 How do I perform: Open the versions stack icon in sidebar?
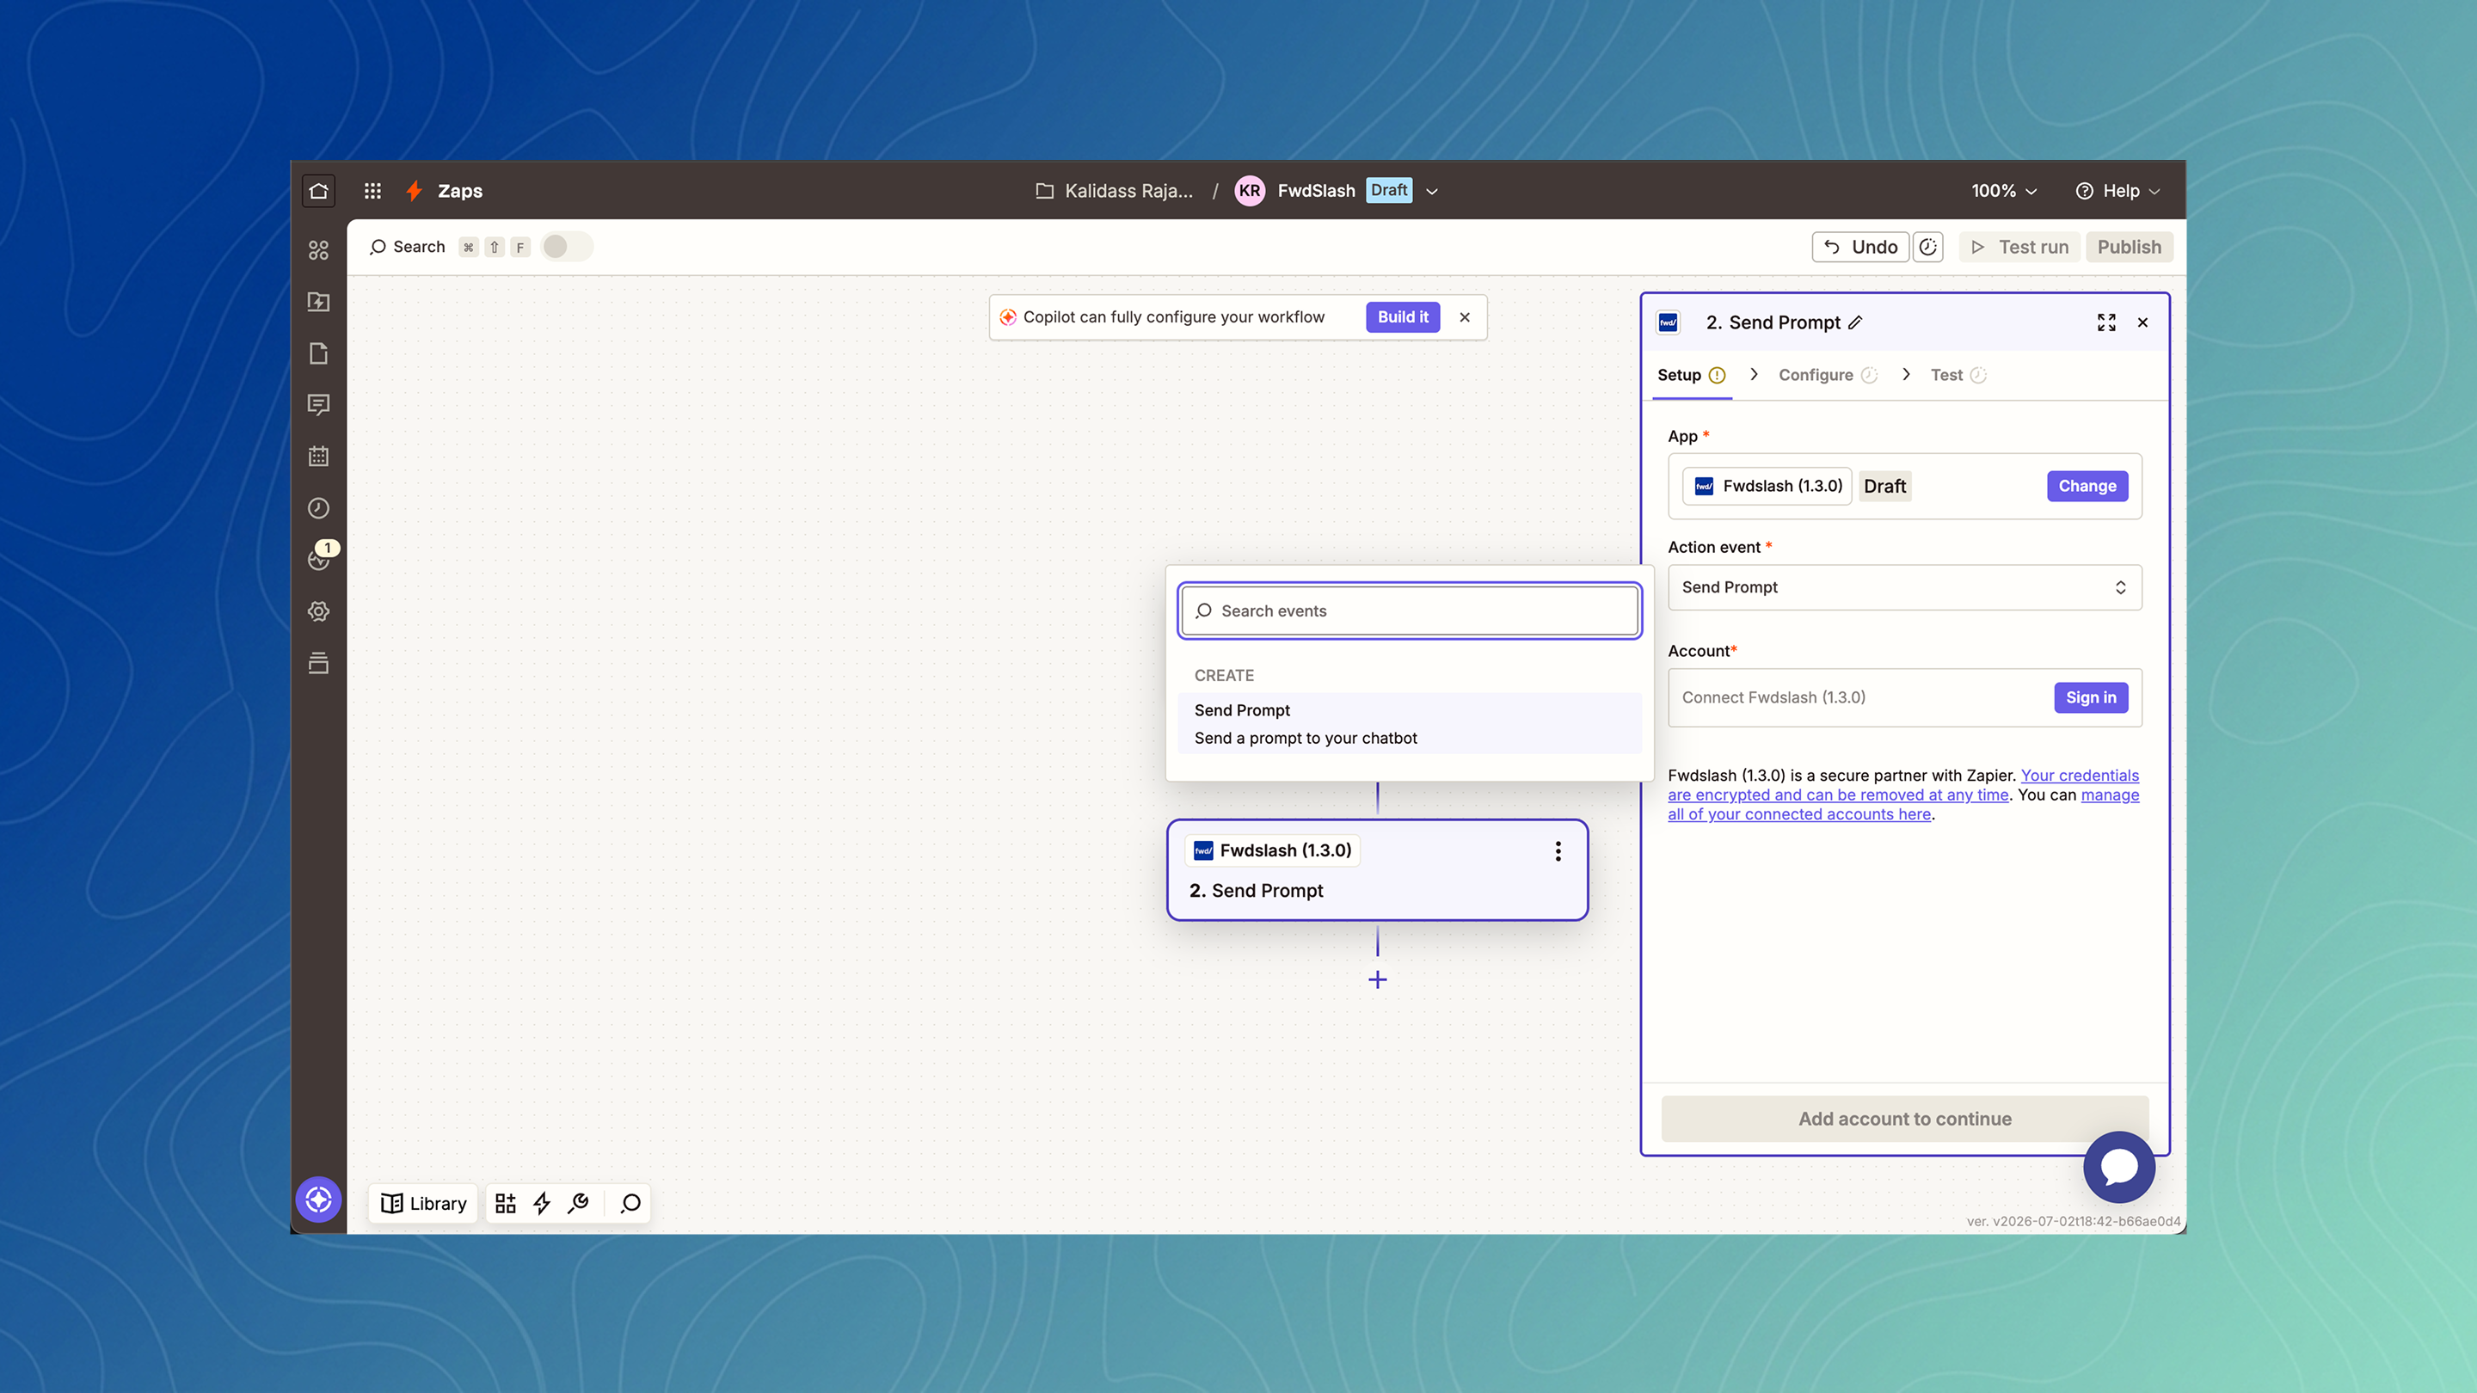[x=318, y=663]
